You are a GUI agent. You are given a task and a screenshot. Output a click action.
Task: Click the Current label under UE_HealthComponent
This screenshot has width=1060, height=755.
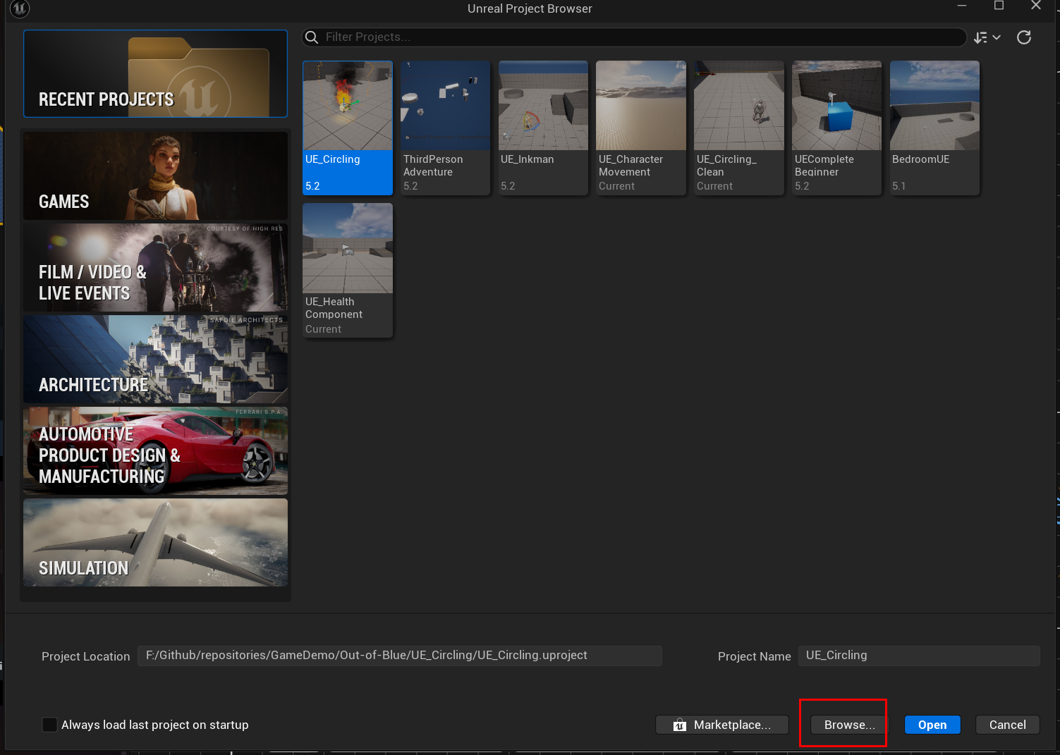(323, 329)
